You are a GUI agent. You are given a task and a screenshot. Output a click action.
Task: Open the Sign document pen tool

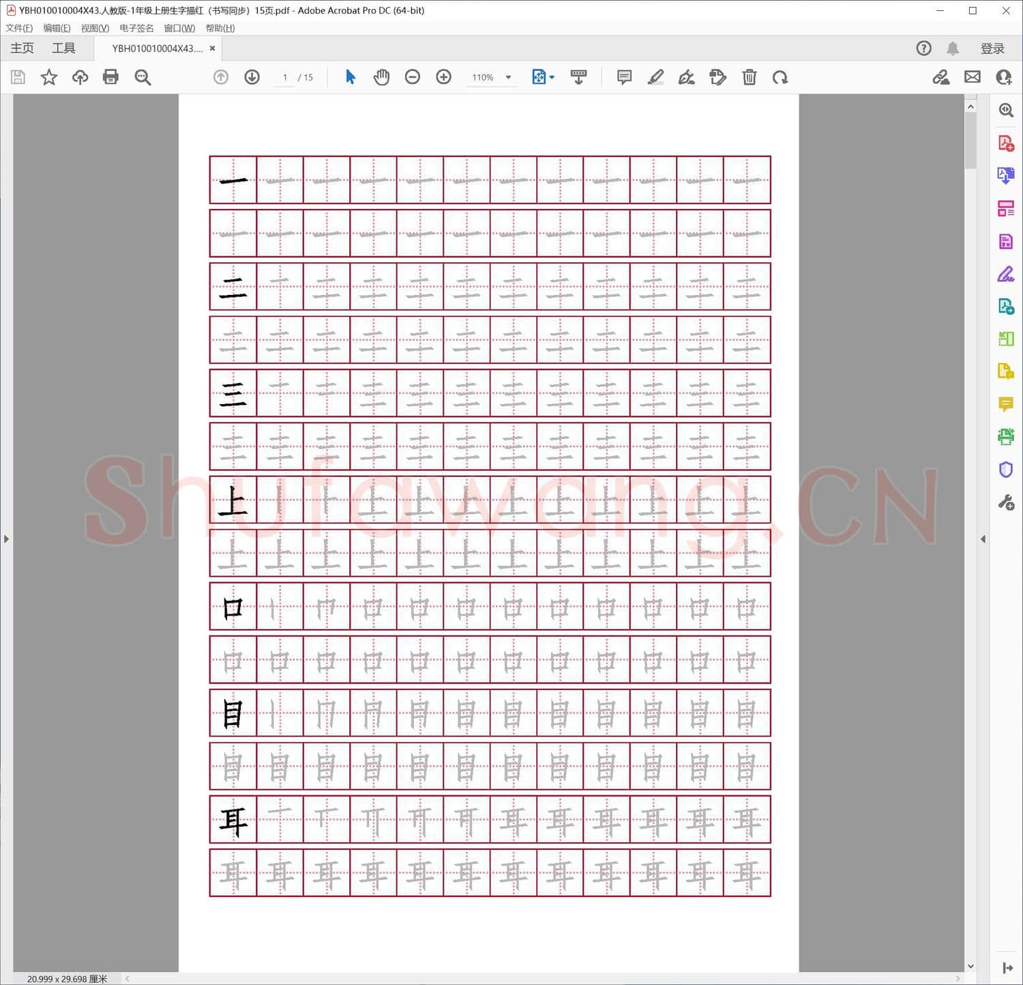point(687,77)
